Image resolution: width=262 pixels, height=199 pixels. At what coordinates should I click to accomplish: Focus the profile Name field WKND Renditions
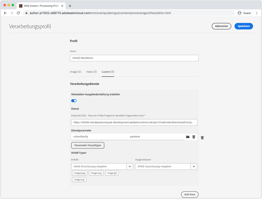[134, 58]
